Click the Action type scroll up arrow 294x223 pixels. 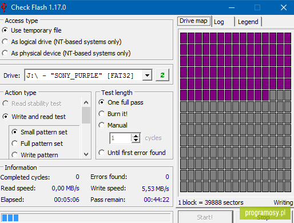click(86, 102)
